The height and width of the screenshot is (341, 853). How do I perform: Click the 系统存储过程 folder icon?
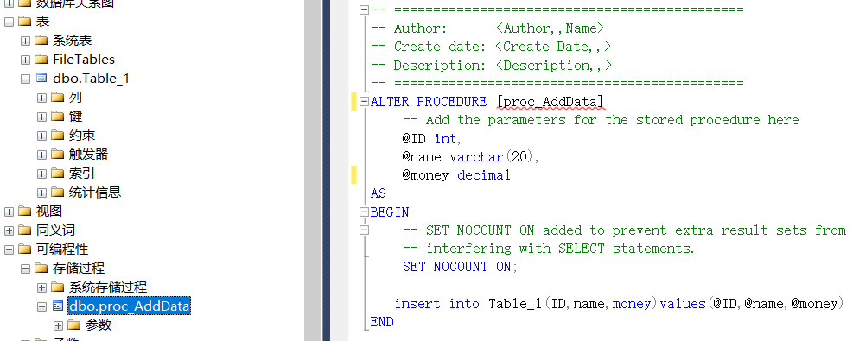pyautogui.click(x=58, y=287)
